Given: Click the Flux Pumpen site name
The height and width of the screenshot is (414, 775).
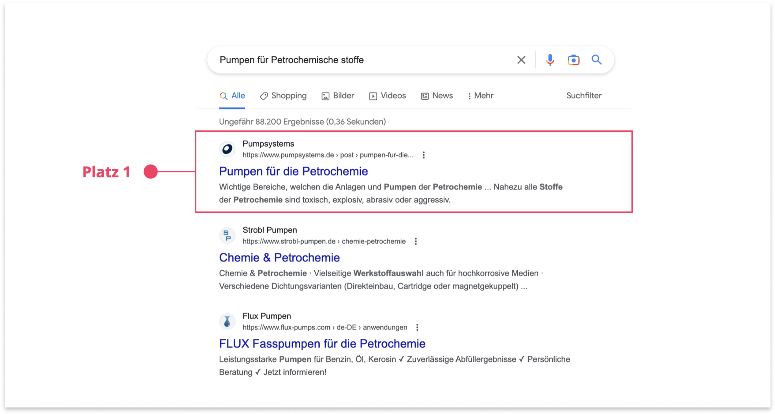Looking at the screenshot, I should pyautogui.click(x=266, y=316).
